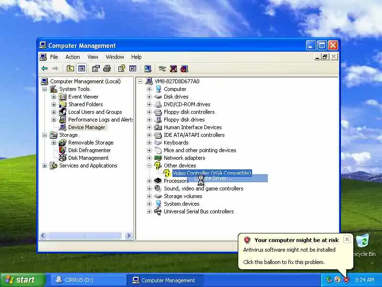Close the security warning balloon
Viewport: 382px width, 287px height.
click(347, 239)
